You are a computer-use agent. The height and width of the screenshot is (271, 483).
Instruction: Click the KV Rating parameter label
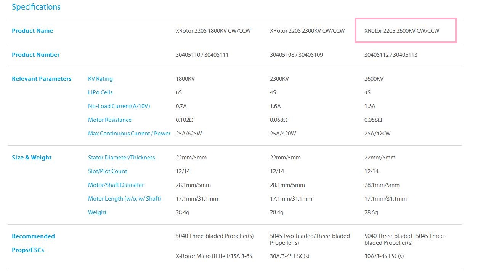pyautogui.click(x=100, y=79)
